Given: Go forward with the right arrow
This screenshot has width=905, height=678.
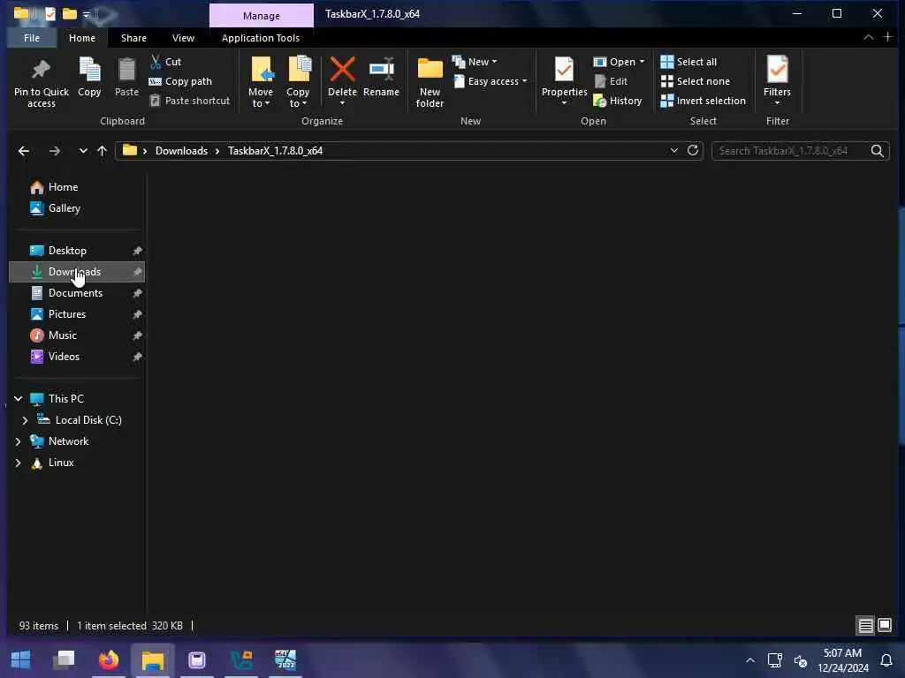Looking at the screenshot, I should pos(55,151).
